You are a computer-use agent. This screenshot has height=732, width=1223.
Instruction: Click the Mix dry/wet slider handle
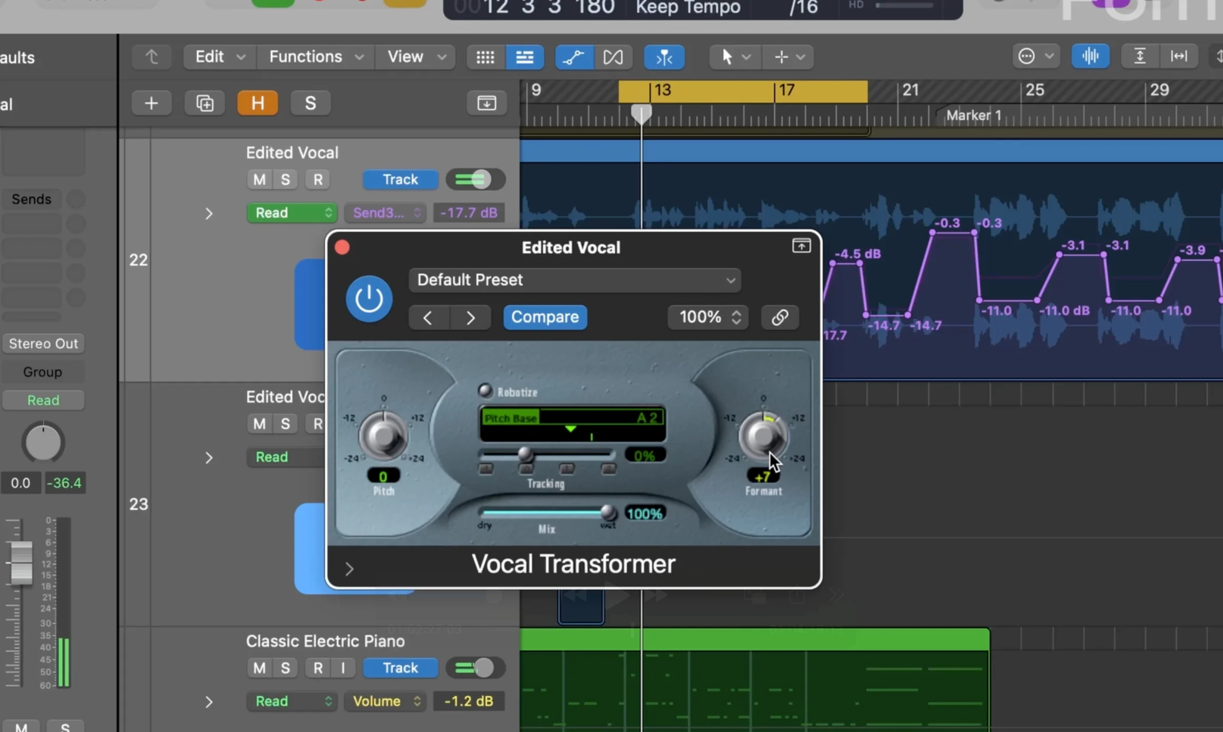(x=608, y=512)
